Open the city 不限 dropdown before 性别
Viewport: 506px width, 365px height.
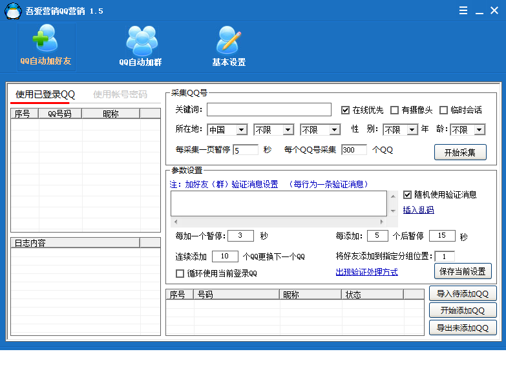(320, 130)
